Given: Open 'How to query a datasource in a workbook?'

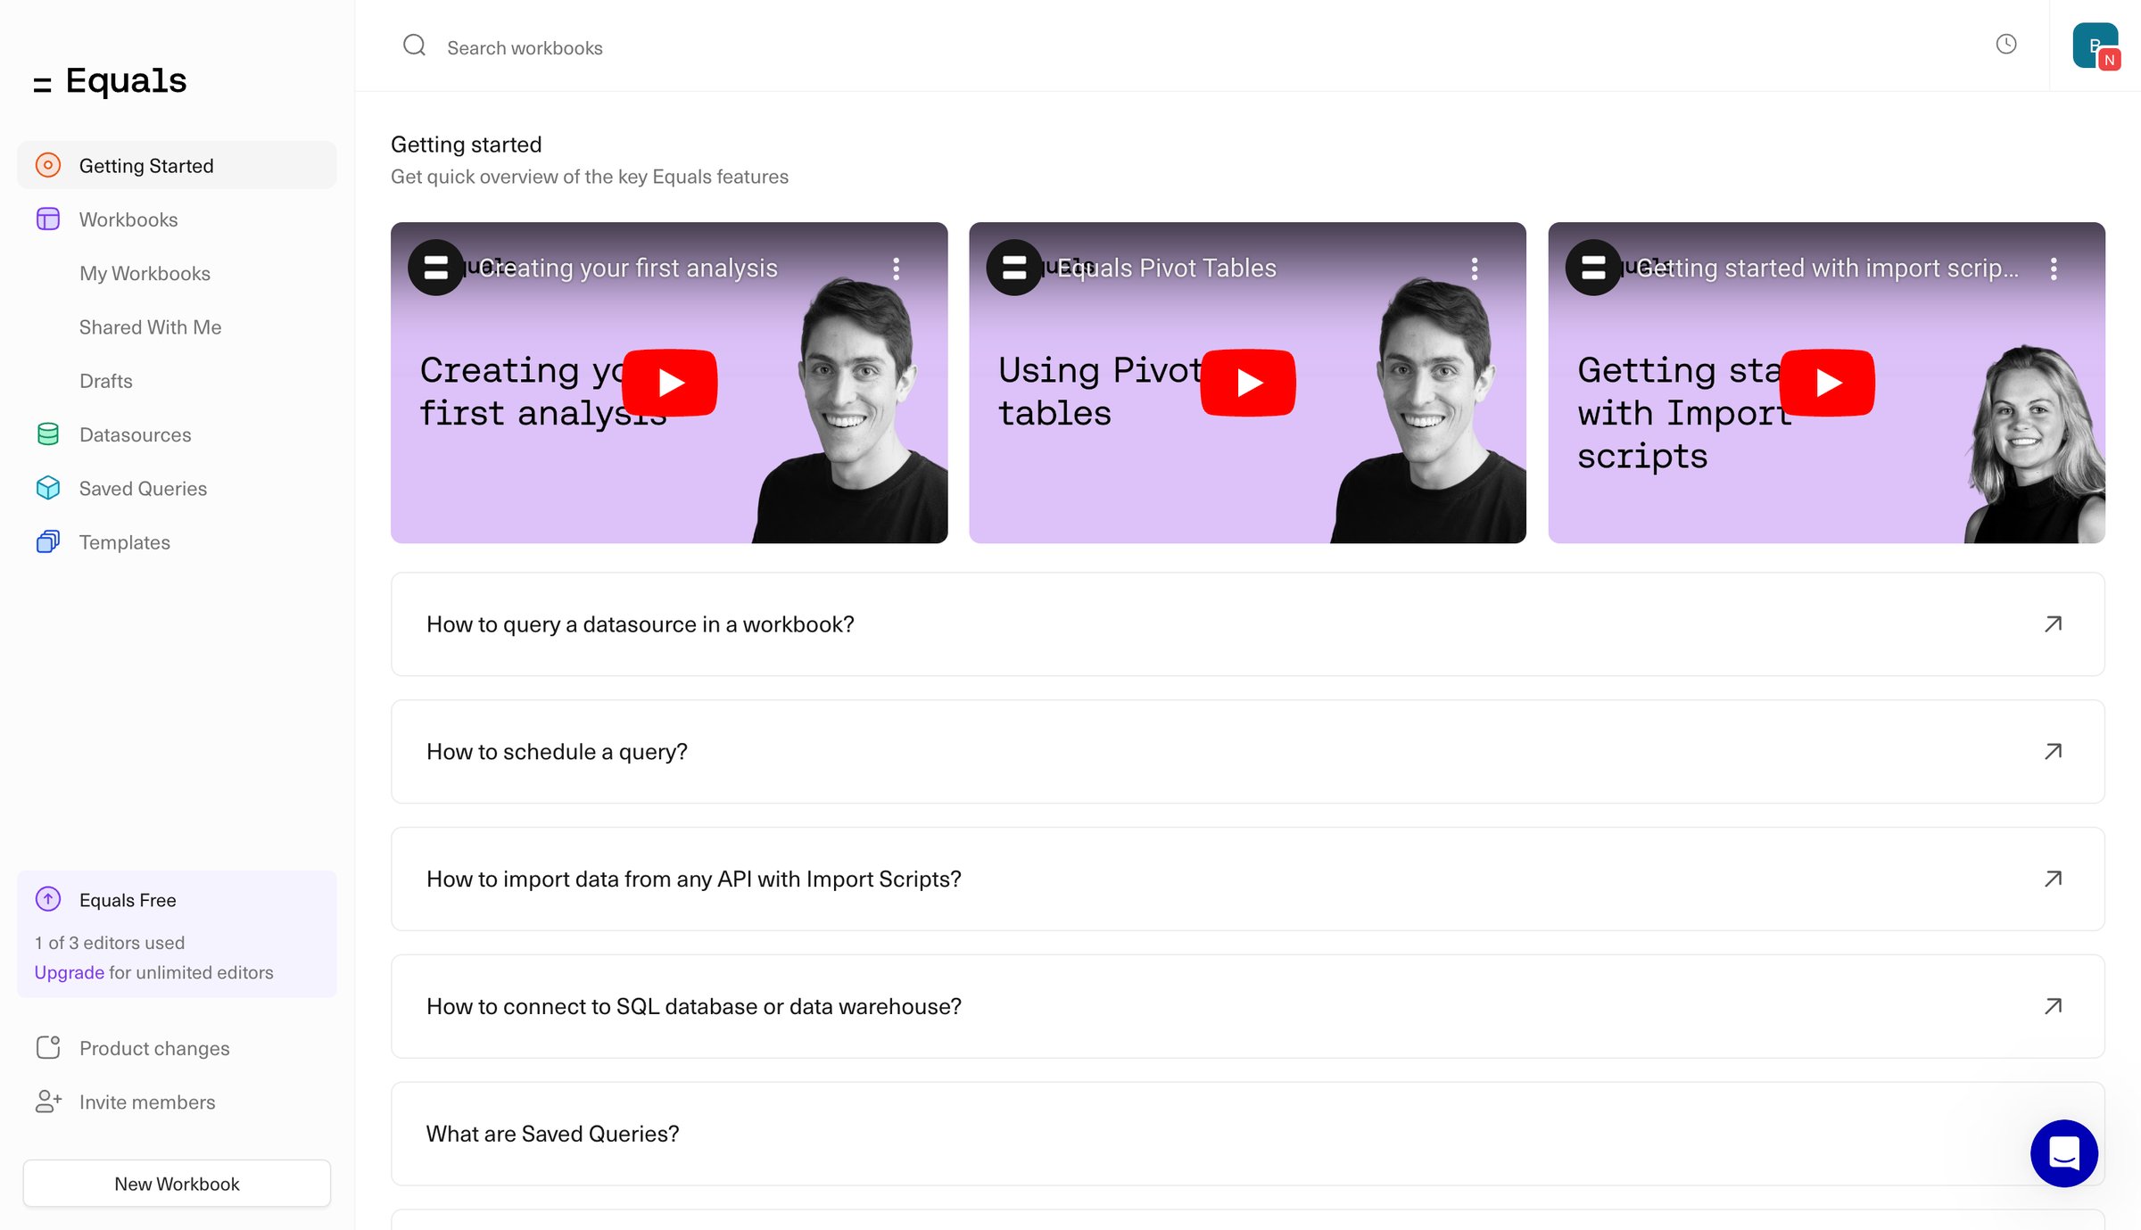Looking at the screenshot, I should pos(1247,623).
